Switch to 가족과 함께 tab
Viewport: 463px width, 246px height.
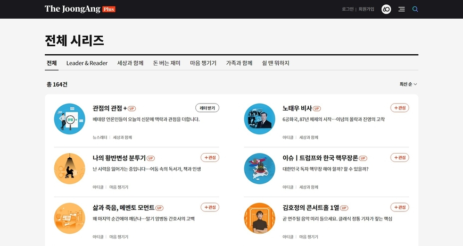[239, 63]
